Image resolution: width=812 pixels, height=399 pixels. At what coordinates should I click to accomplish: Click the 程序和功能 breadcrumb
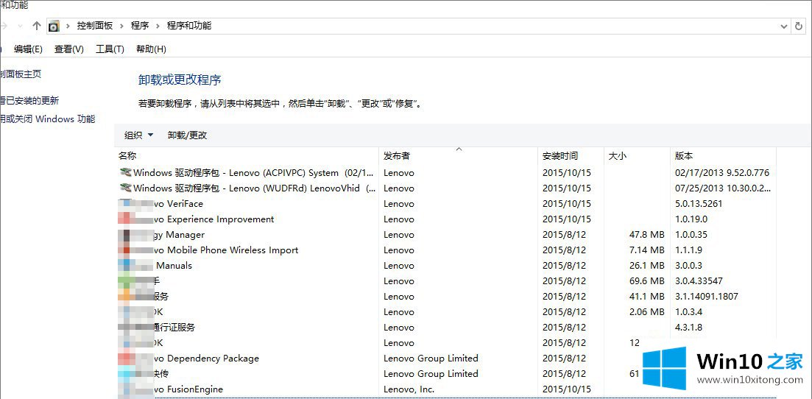pyautogui.click(x=189, y=25)
